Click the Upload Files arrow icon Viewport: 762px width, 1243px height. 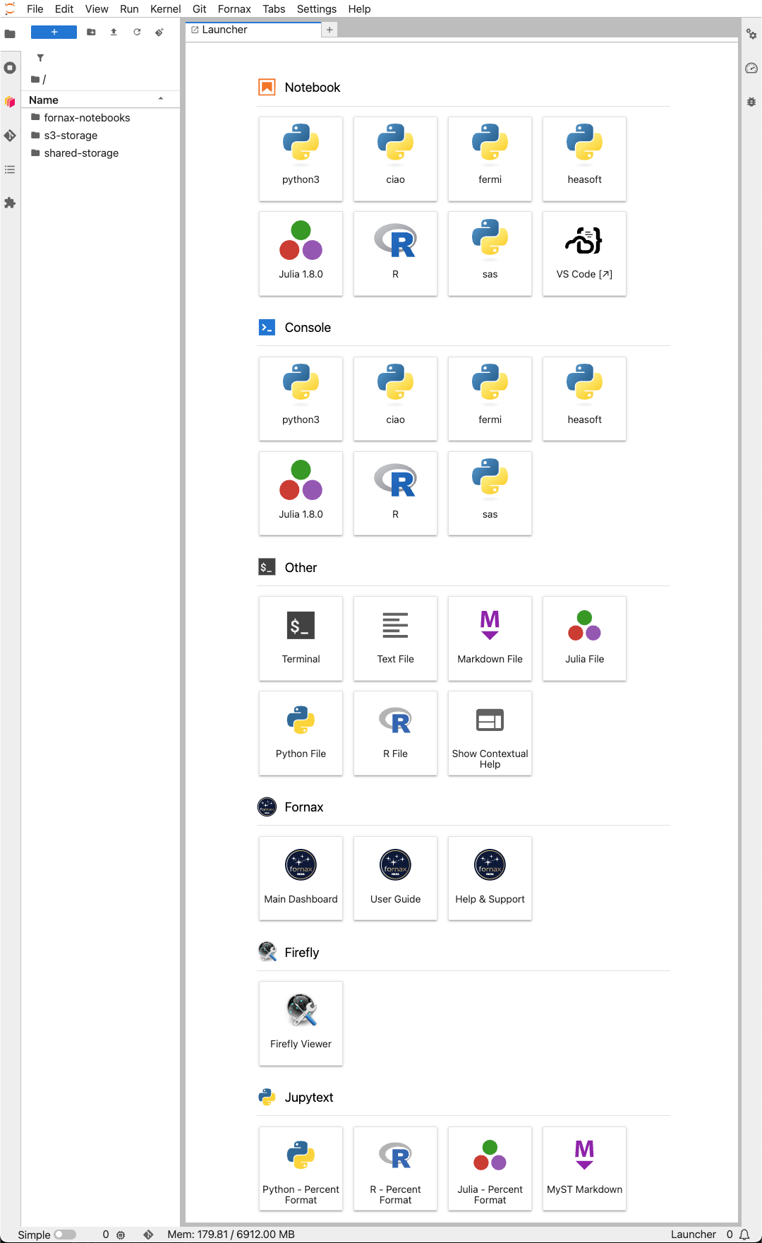(x=114, y=32)
